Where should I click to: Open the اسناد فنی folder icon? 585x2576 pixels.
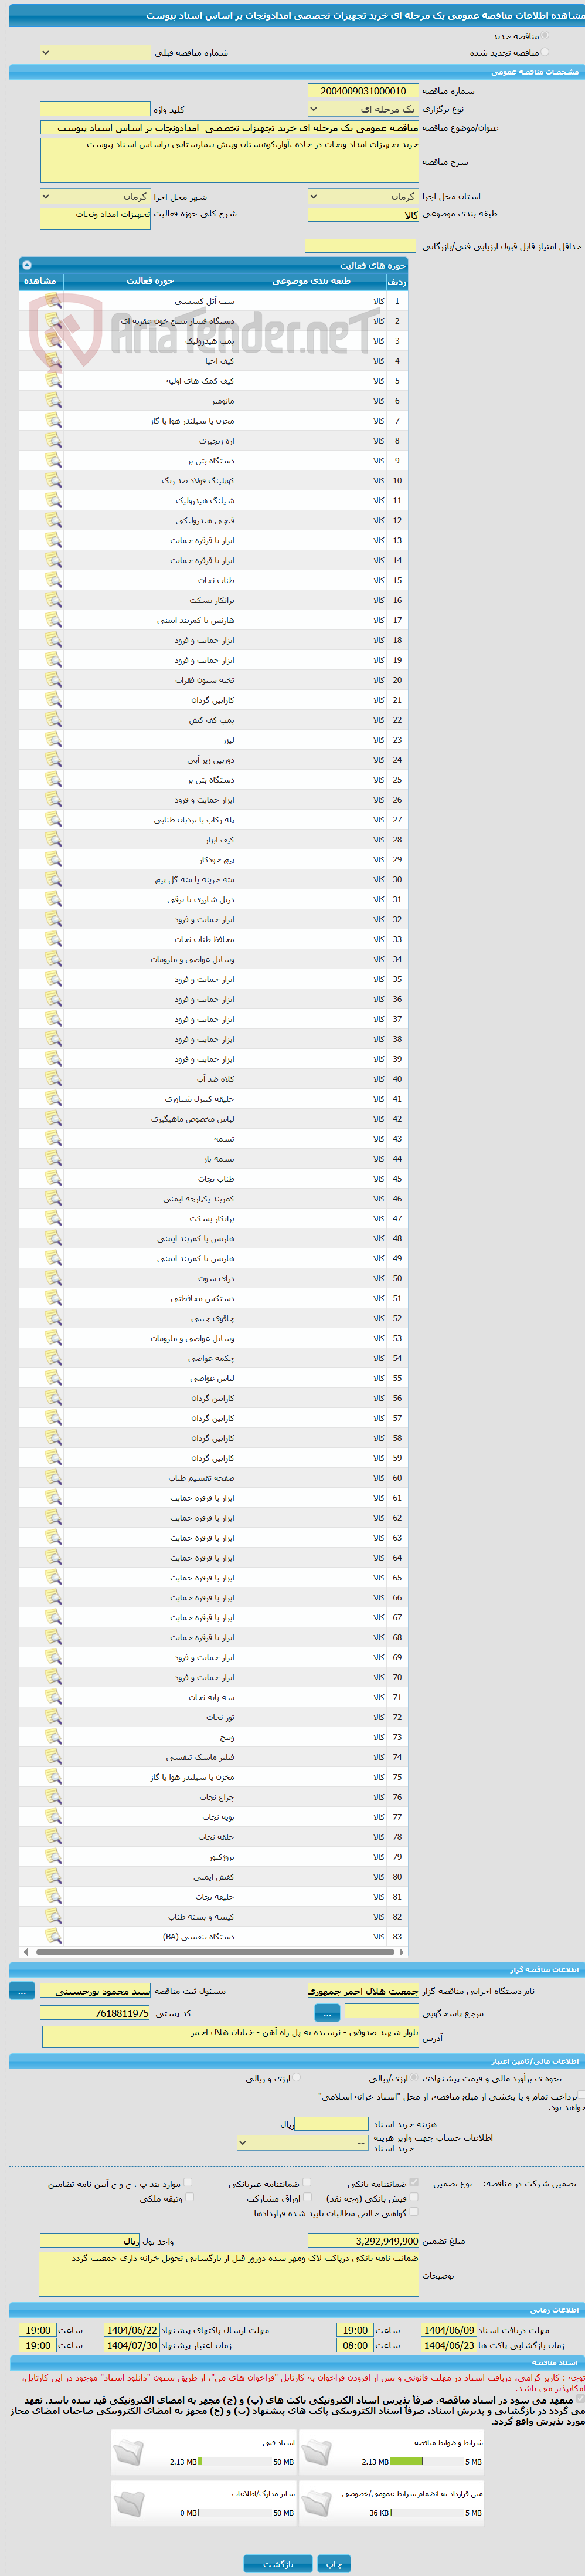pyautogui.click(x=129, y=2453)
